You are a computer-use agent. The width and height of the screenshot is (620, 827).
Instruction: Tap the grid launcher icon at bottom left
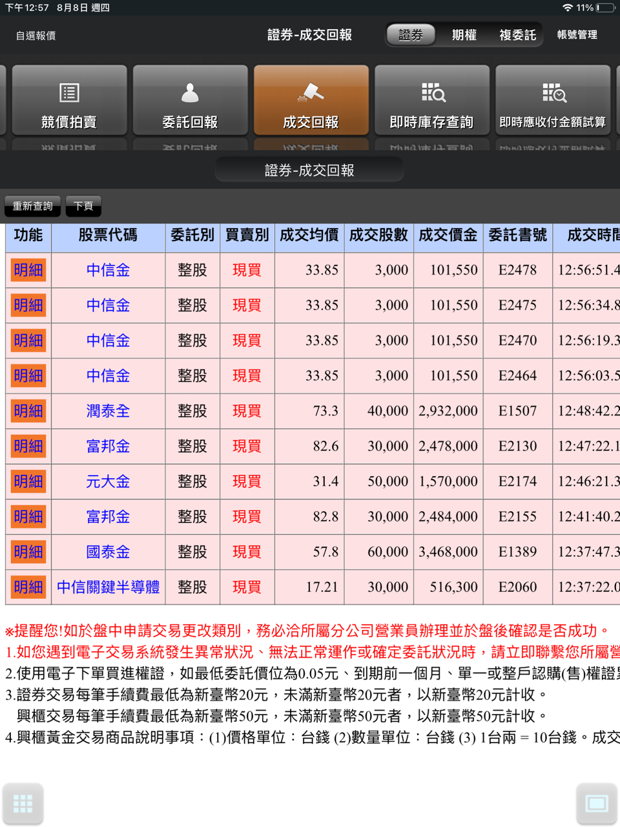[x=24, y=803]
